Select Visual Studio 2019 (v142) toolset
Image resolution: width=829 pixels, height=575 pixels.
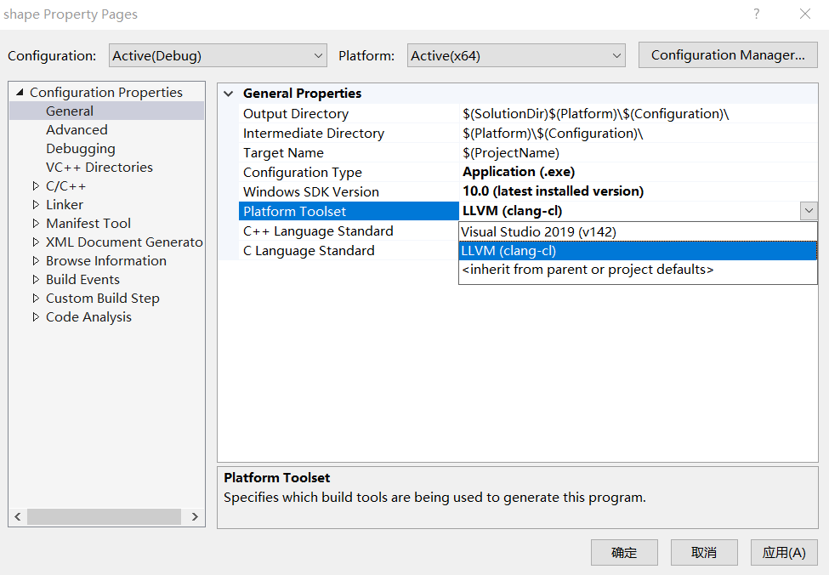coord(540,231)
